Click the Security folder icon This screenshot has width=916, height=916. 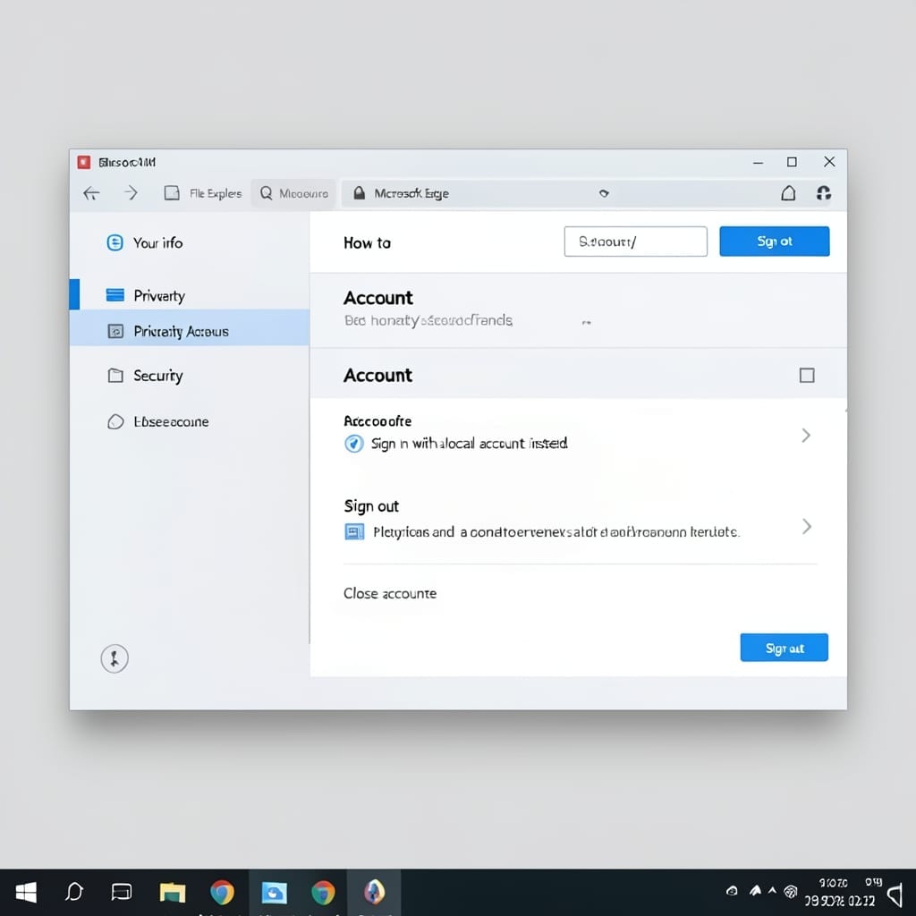[115, 375]
